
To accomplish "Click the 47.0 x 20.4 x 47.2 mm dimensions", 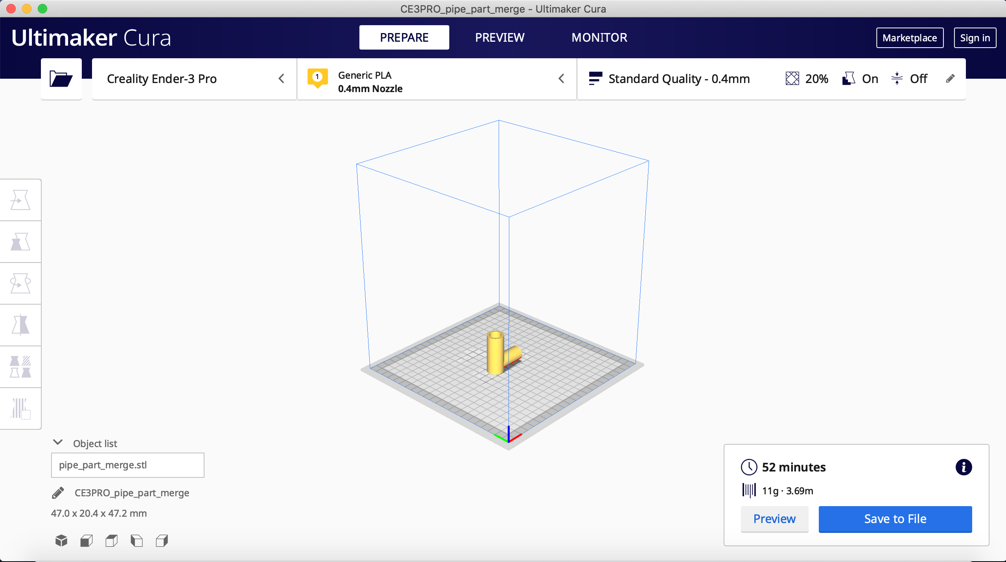I will pyautogui.click(x=99, y=513).
